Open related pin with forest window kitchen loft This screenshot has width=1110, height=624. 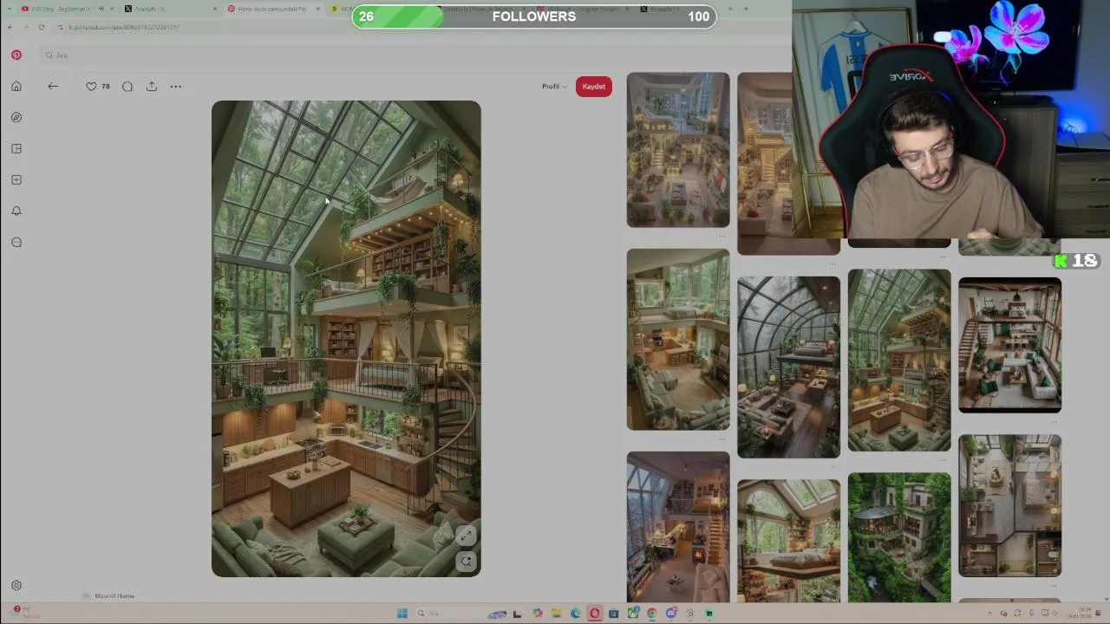click(678, 339)
